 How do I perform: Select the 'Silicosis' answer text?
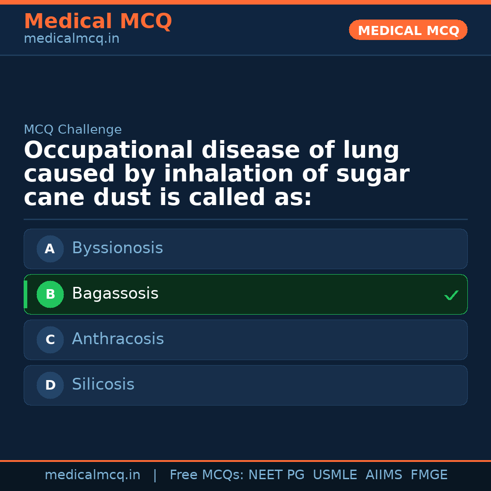pos(103,385)
